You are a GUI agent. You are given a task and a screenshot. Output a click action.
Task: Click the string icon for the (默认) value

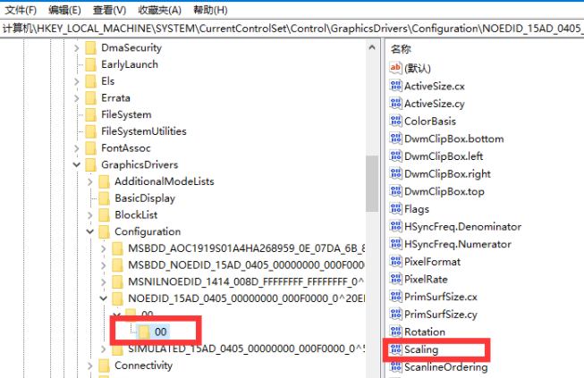pyautogui.click(x=396, y=69)
